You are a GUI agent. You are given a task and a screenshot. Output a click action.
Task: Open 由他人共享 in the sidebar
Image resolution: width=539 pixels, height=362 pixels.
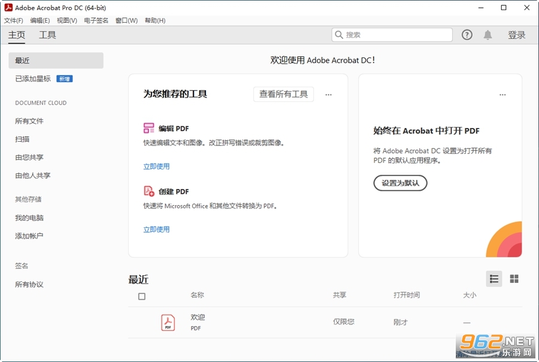pos(33,175)
